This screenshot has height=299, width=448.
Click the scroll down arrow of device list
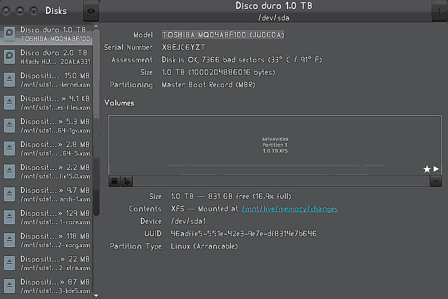click(96, 296)
